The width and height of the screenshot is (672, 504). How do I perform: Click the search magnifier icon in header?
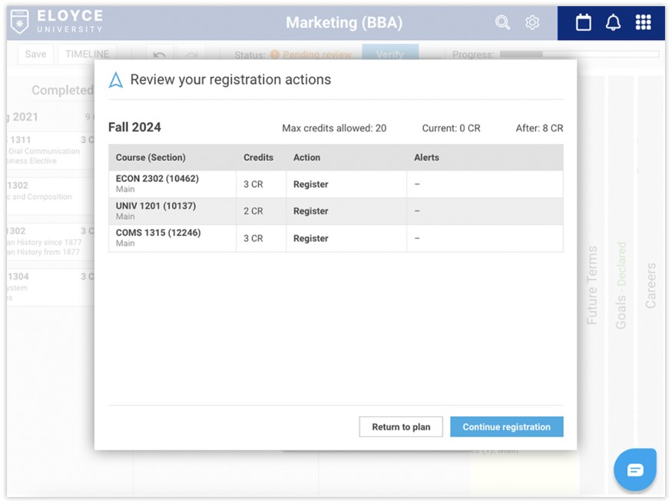[x=502, y=22]
